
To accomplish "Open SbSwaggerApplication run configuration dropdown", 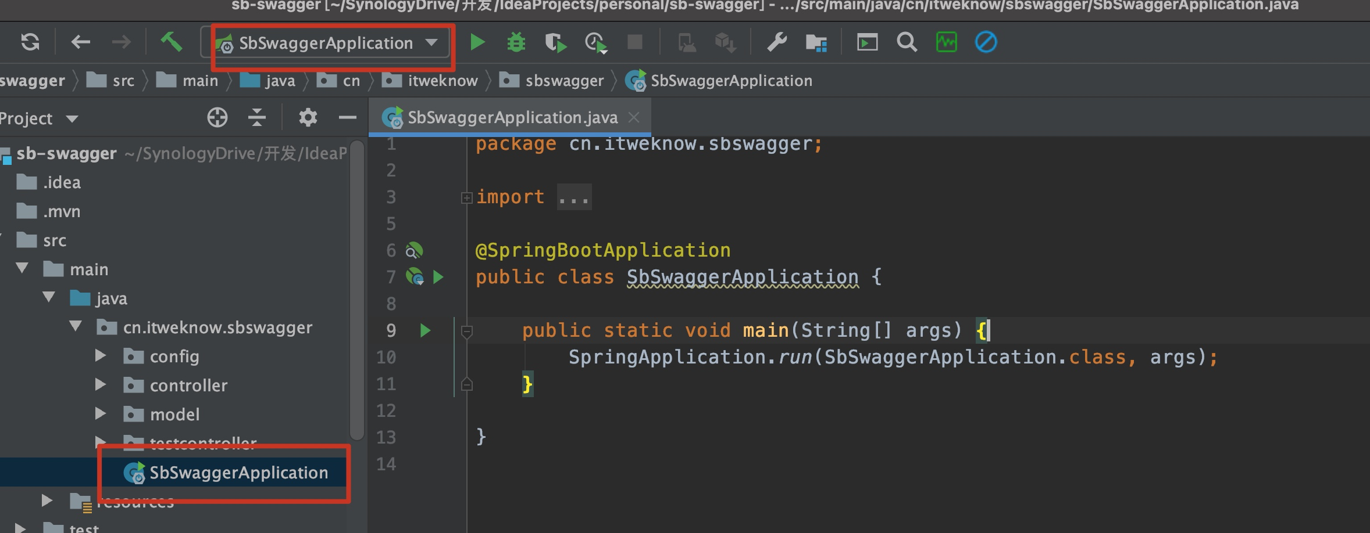I will click(x=326, y=43).
